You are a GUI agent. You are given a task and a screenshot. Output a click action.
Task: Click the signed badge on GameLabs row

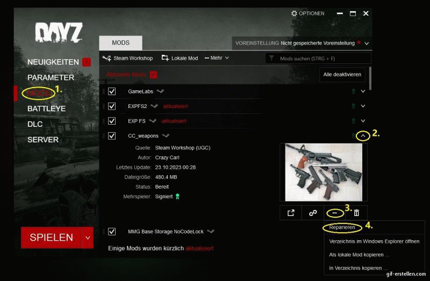coord(354,91)
